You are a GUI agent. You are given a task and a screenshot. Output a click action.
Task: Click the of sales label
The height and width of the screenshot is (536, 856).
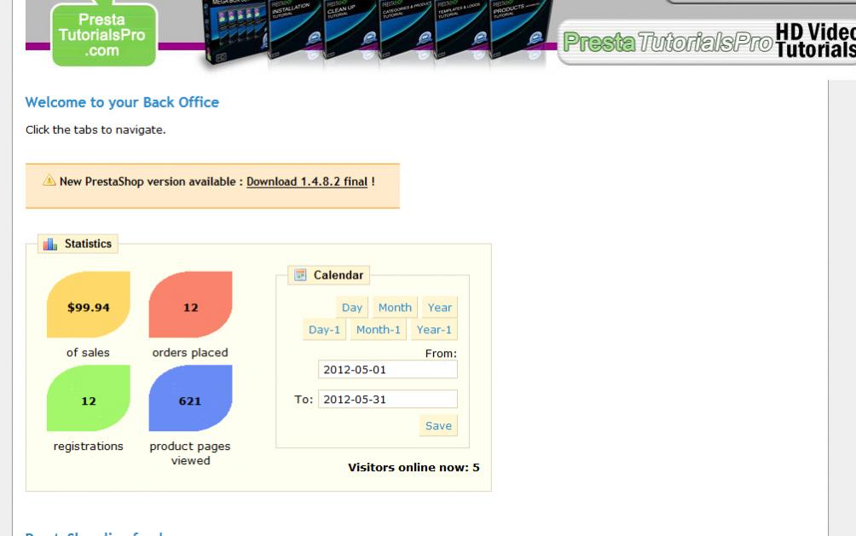pyautogui.click(x=88, y=353)
